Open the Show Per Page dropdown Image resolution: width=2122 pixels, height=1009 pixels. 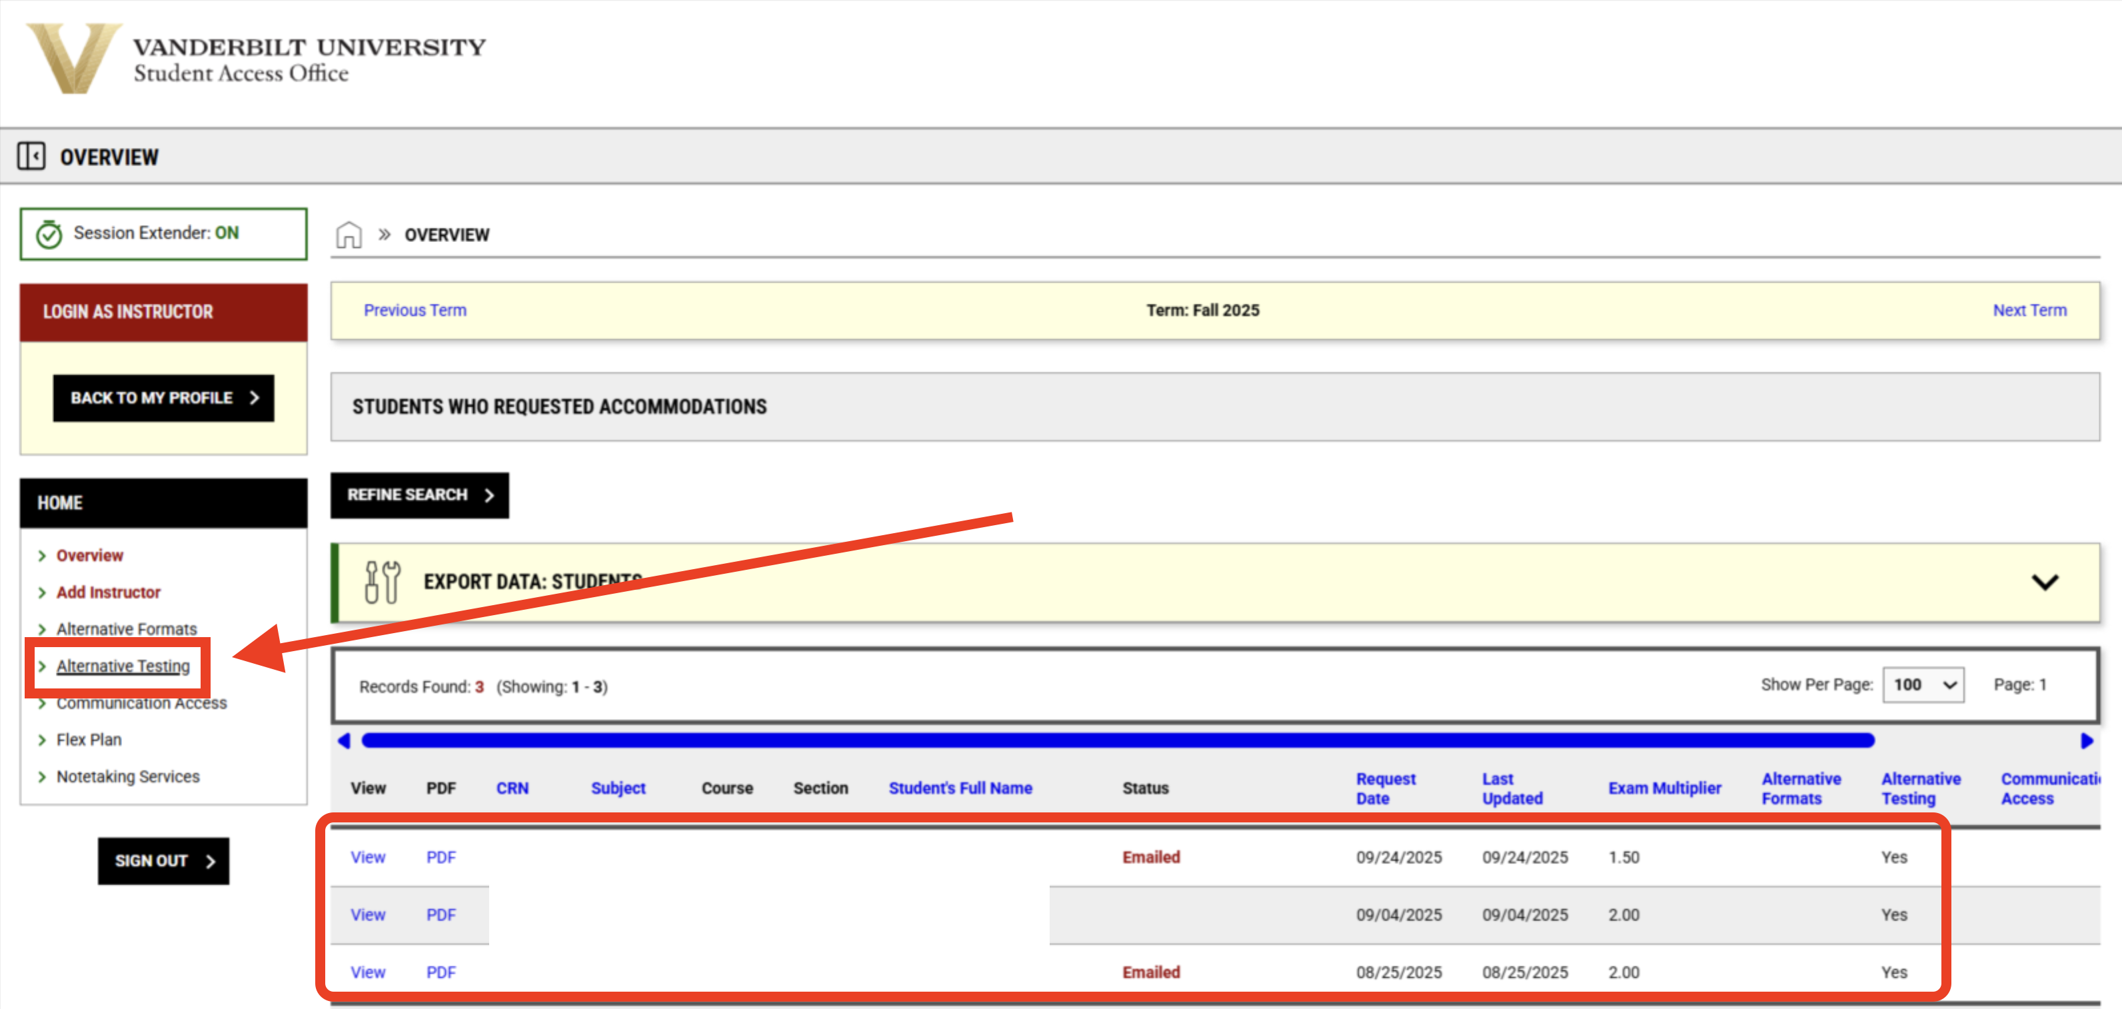(x=1923, y=684)
